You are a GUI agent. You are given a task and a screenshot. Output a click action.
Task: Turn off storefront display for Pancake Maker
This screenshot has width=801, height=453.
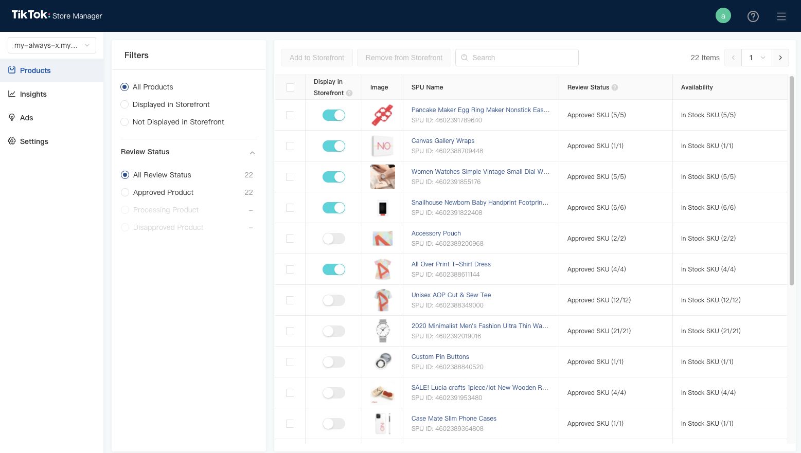point(334,115)
